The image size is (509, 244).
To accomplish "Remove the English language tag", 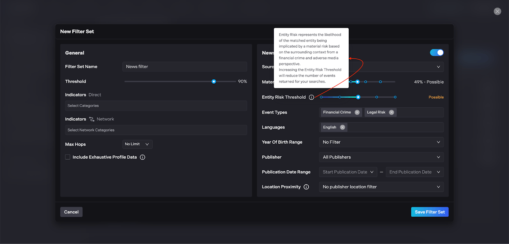I will 342,127.
